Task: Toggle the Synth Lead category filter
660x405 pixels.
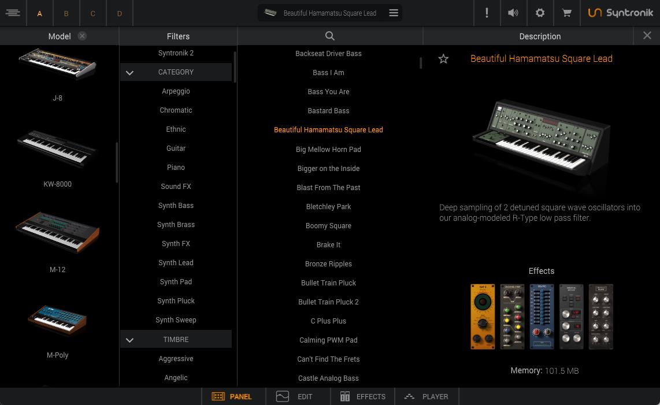Action: tap(176, 263)
